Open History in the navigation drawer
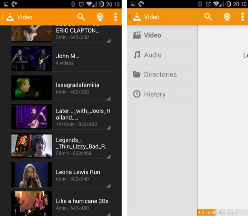The image size is (248, 216). point(162,94)
